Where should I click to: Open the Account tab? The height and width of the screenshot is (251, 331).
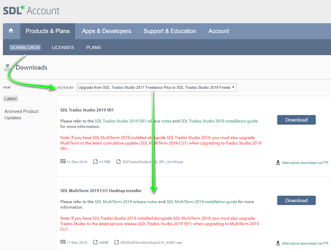(219, 31)
